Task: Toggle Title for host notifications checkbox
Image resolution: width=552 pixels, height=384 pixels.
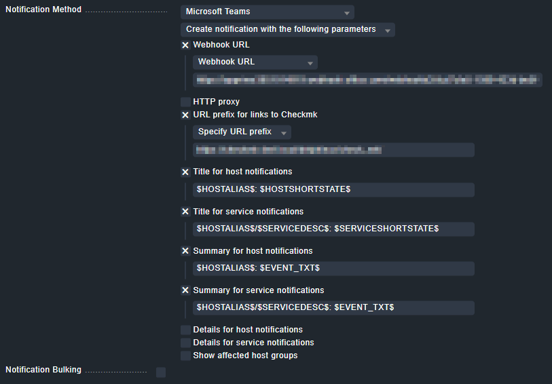Action: click(x=185, y=172)
